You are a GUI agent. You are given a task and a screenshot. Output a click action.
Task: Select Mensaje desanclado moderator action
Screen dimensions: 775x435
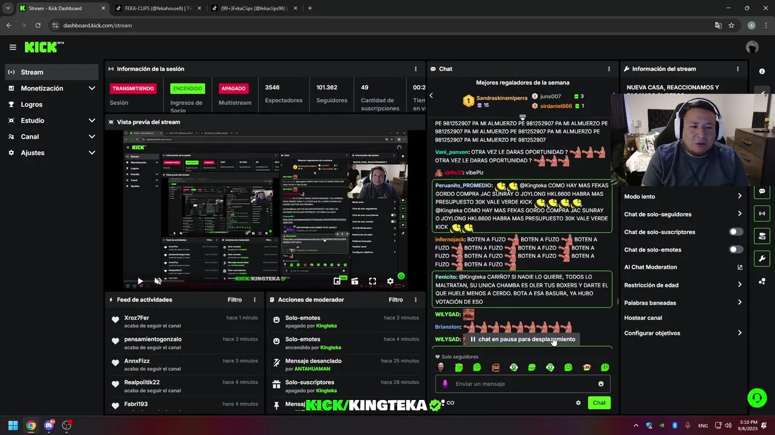click(x=345, y=364)
